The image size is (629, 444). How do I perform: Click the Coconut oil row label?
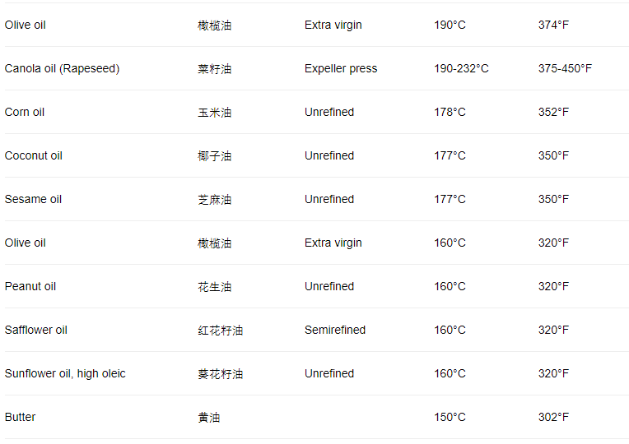tap(33, 155)
